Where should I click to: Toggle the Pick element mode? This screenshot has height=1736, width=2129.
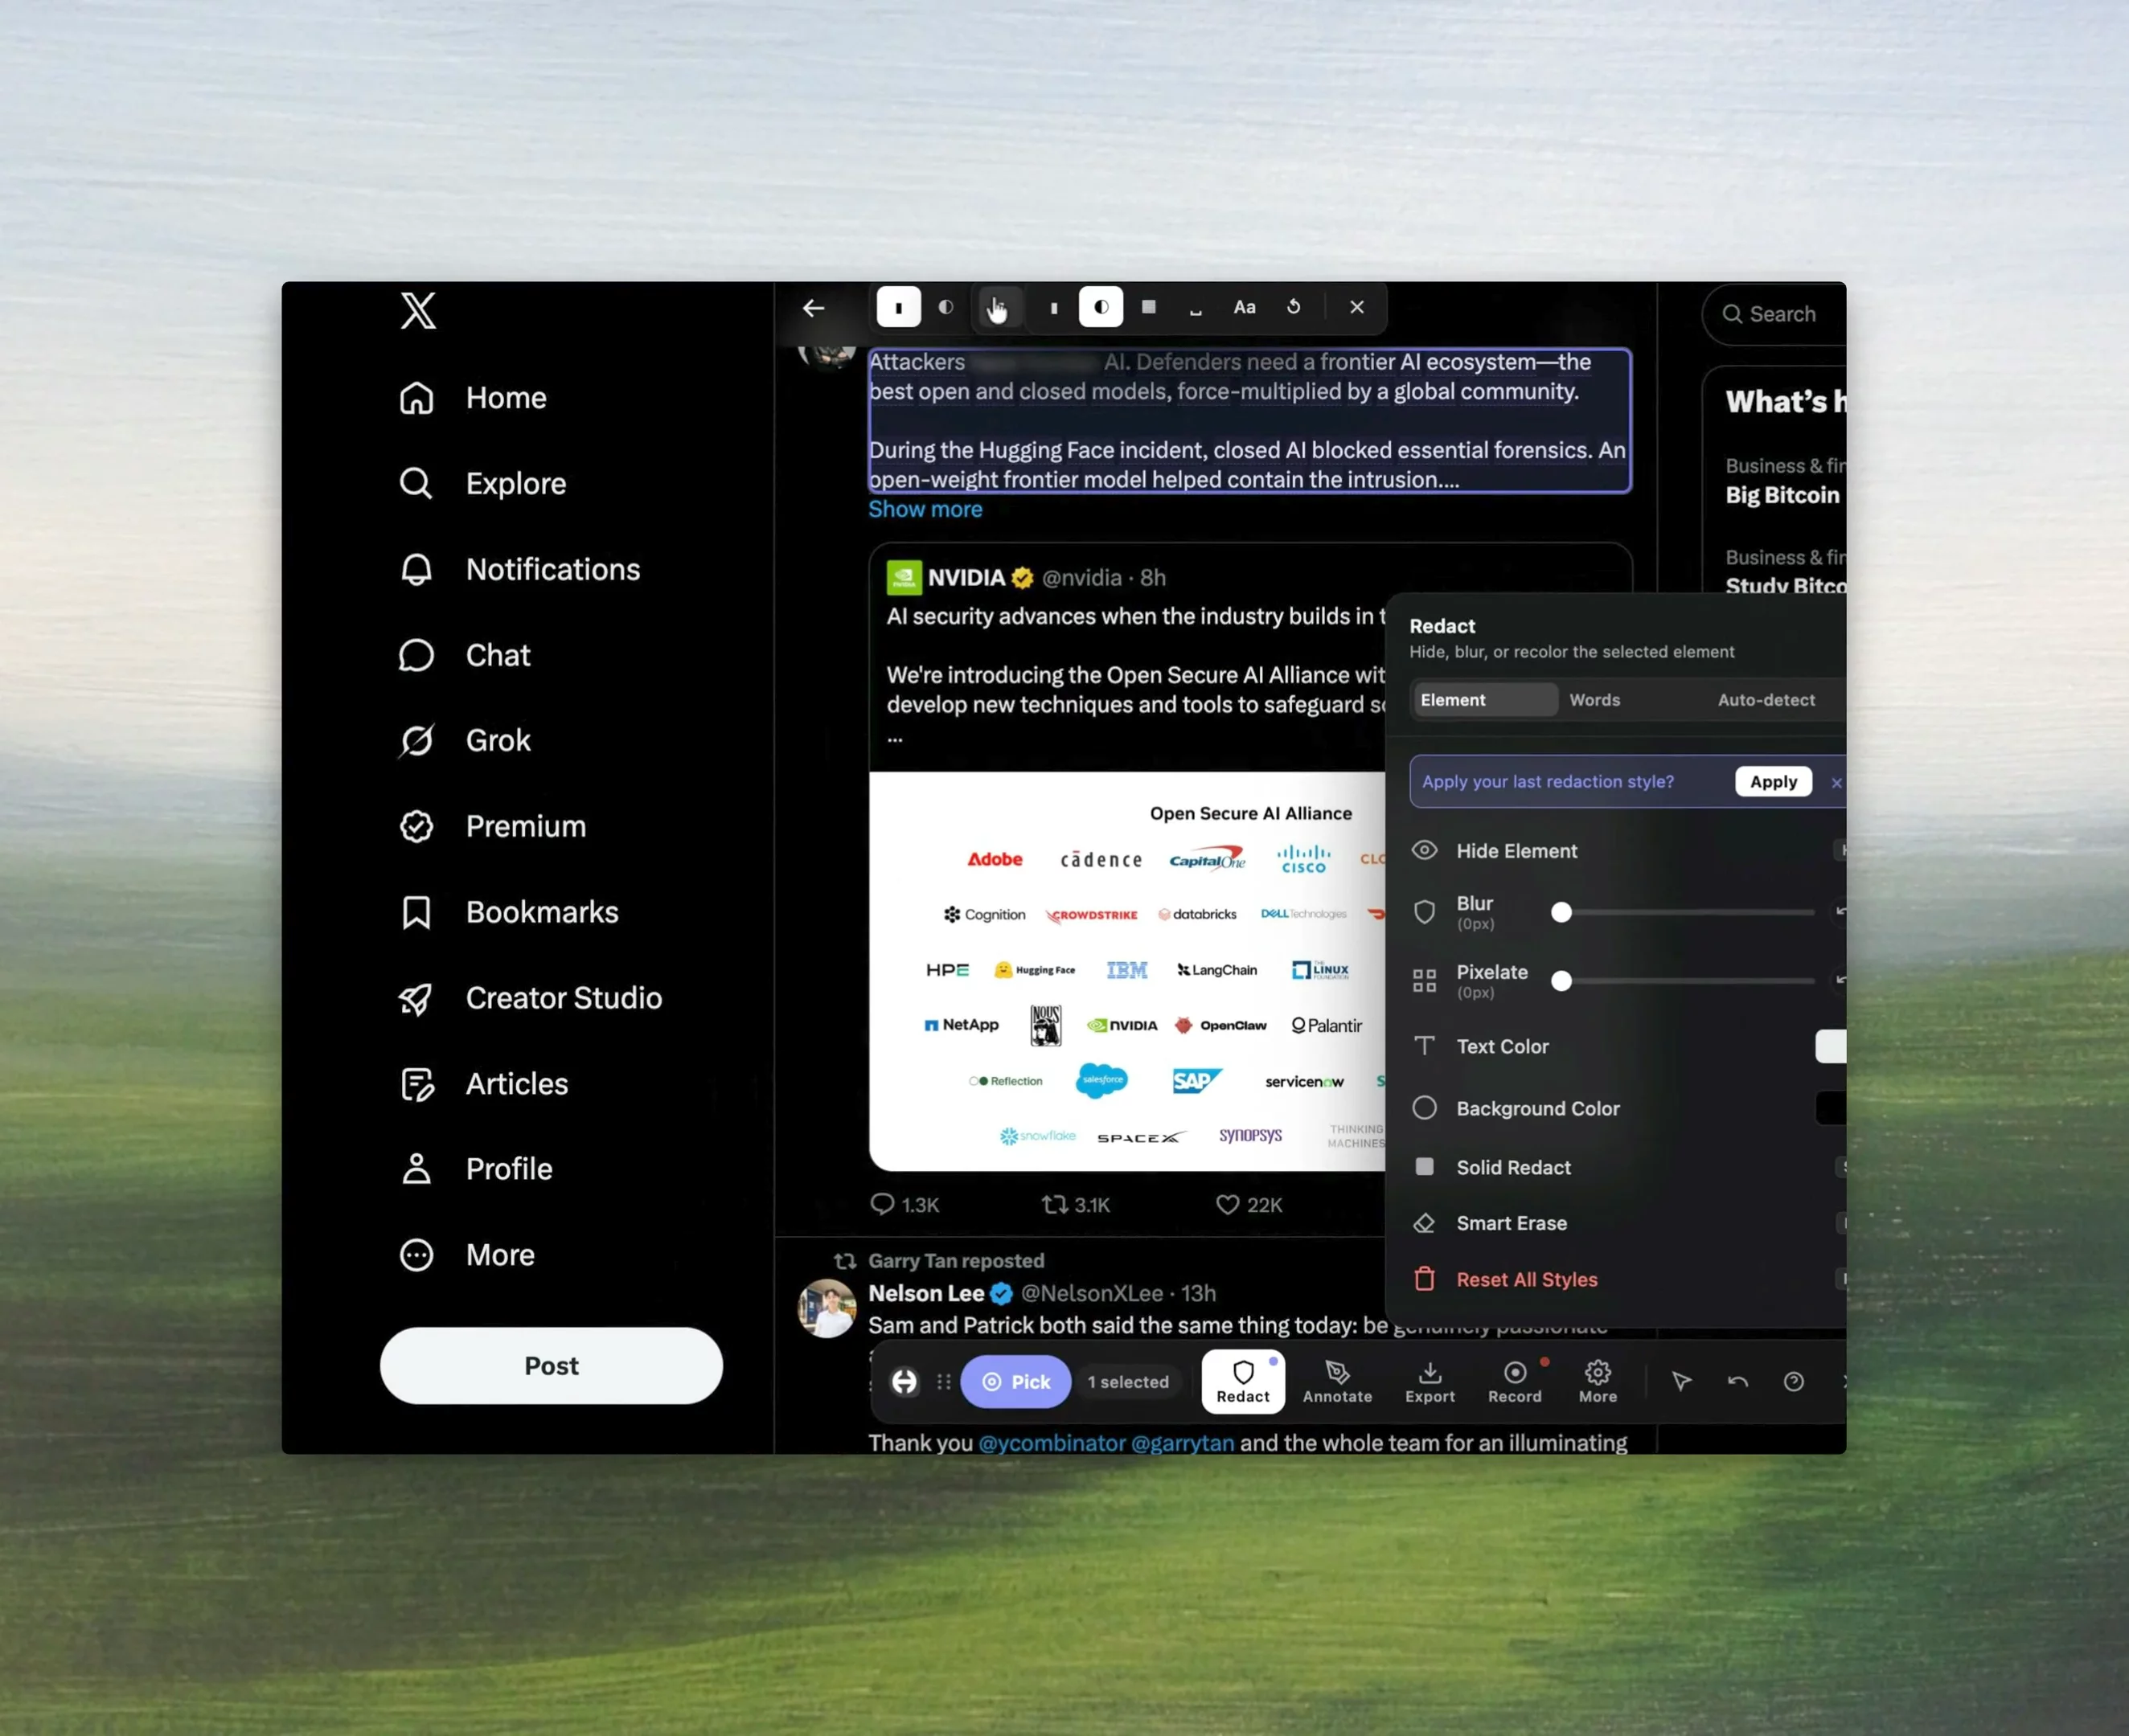point(1015,1382)
